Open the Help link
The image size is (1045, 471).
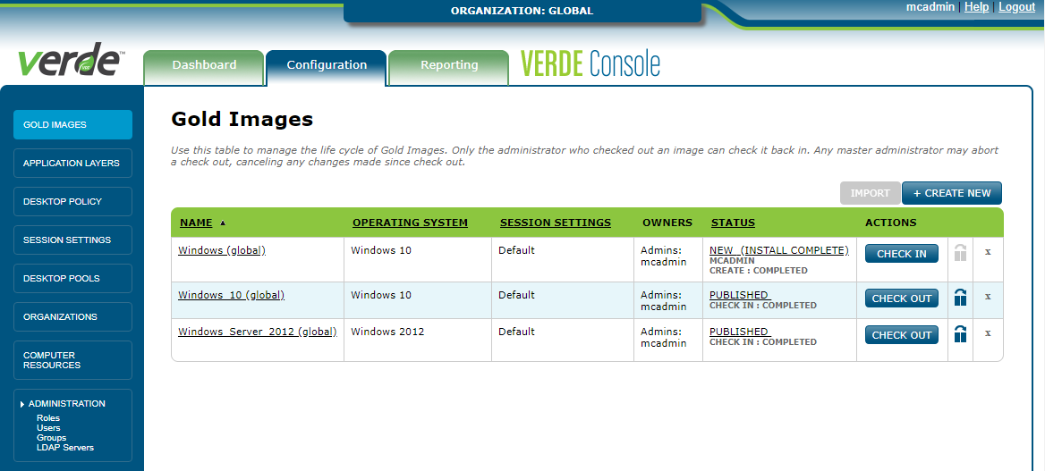pos(976,6)
